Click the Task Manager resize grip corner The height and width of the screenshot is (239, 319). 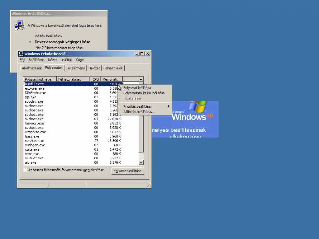pyautogui.click(x=149, y=185)
